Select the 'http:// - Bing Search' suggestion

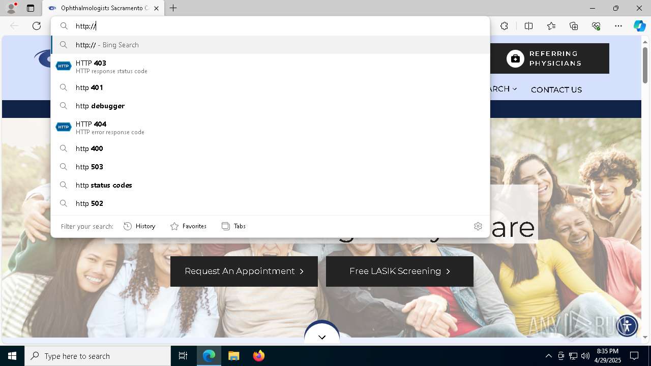pyautogui.click(x=270, y=45)
